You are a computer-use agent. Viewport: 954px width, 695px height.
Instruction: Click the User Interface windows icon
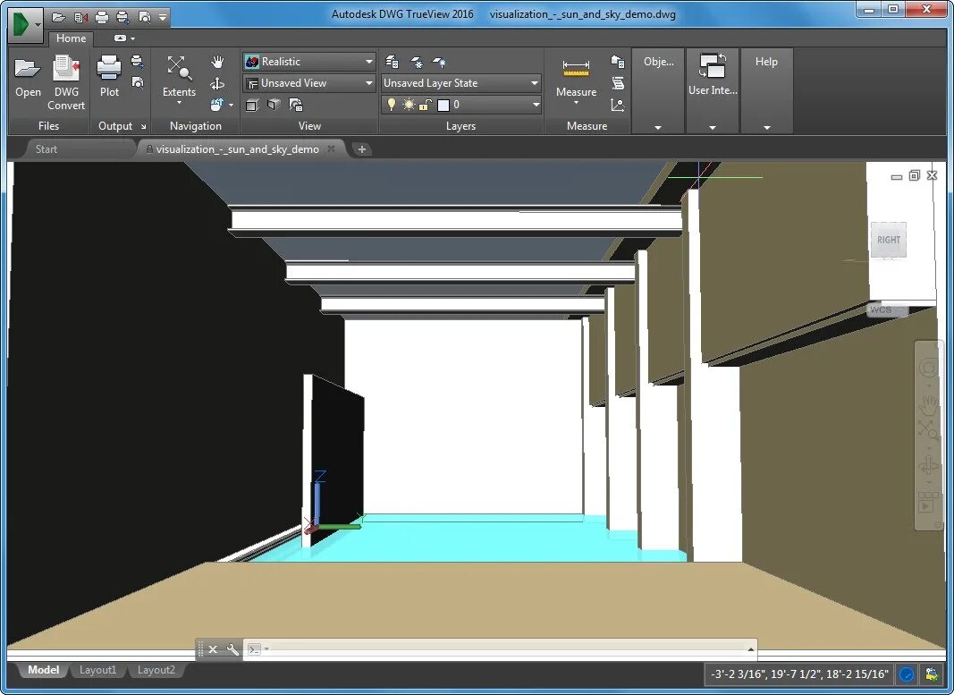tap(713, 65)
